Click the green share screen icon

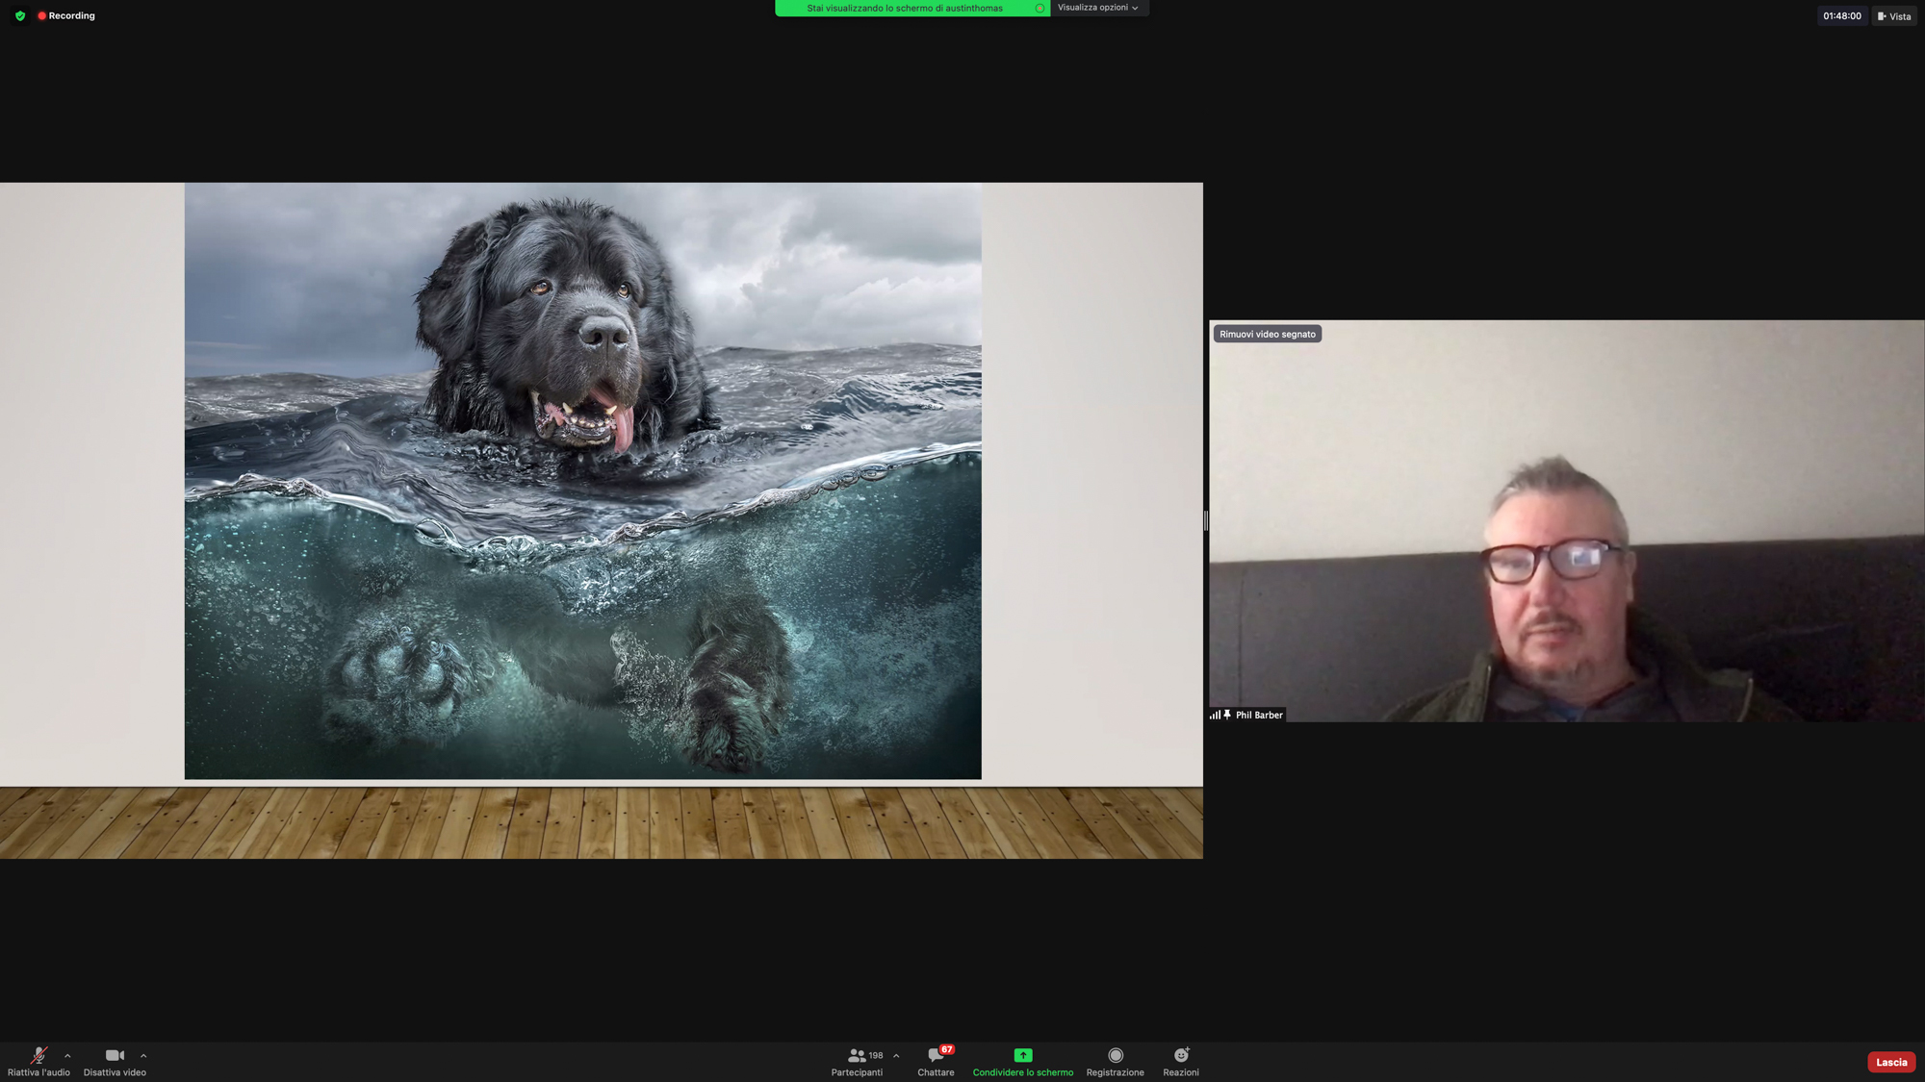pyautogui.click(x=1022, y=1055)
